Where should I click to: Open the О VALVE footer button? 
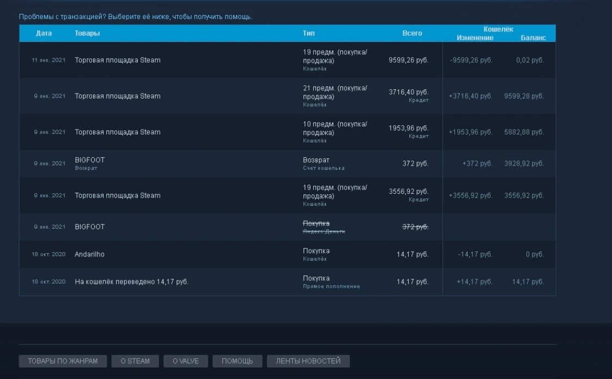(x=186, y=361)
